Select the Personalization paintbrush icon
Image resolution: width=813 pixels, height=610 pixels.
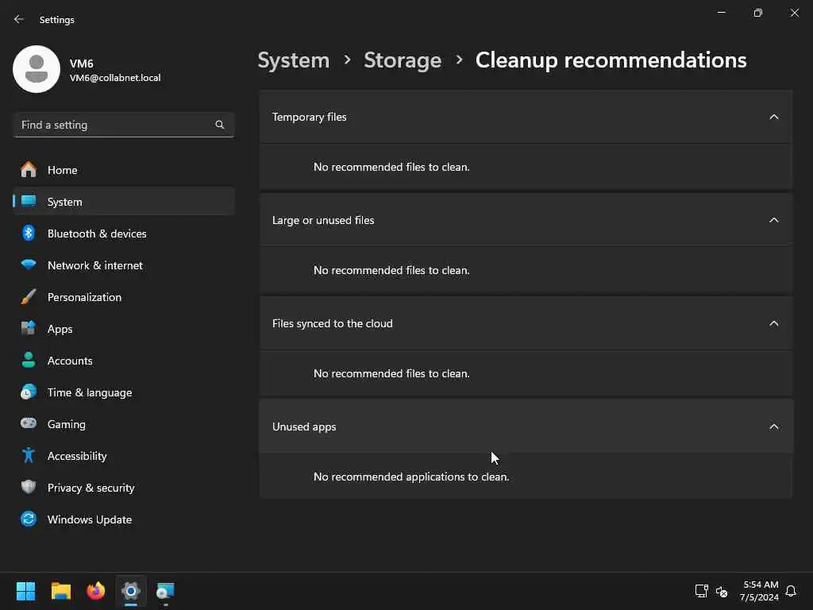click(x=29, y=297)
